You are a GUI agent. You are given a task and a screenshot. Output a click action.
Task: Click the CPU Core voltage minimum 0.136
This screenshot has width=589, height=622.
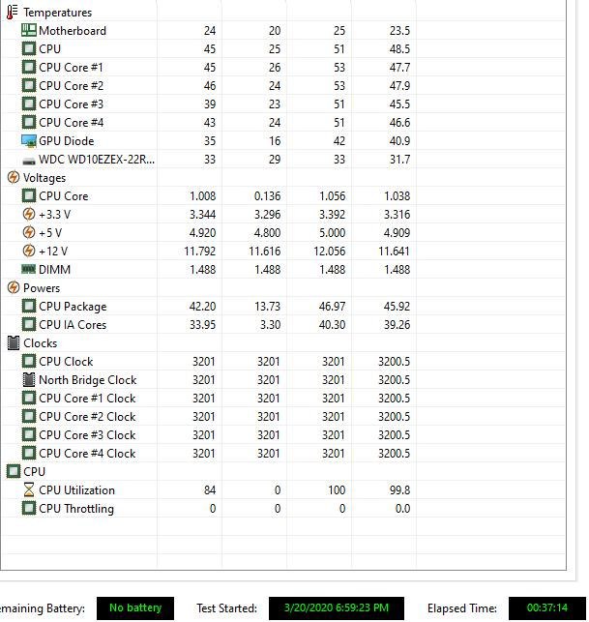[267, 196]
